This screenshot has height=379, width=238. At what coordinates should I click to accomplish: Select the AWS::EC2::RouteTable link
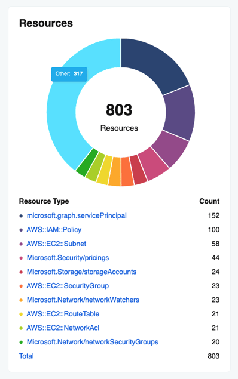pos(63,314)
